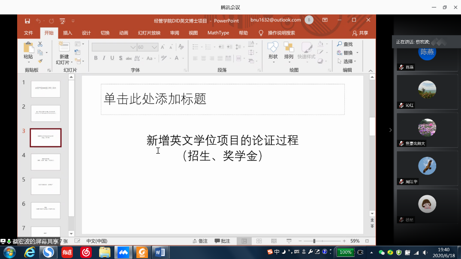
Task: Open the Shapes (形状) gallery
Action: point(273,48)
